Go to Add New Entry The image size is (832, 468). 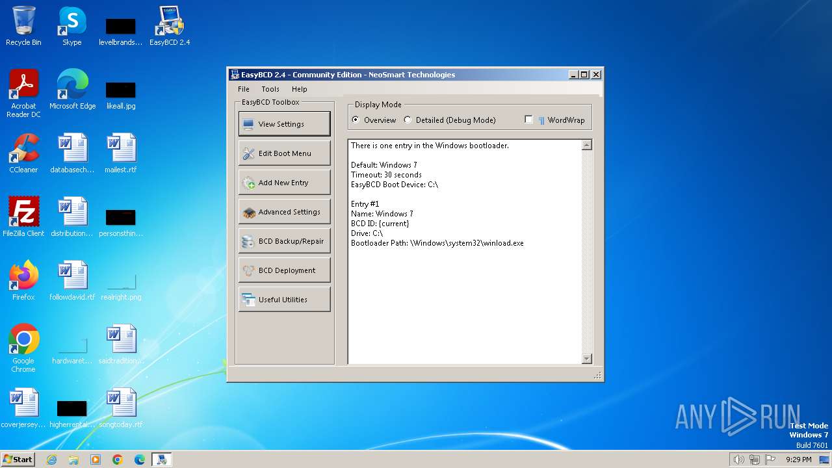(x=284, y=183)
